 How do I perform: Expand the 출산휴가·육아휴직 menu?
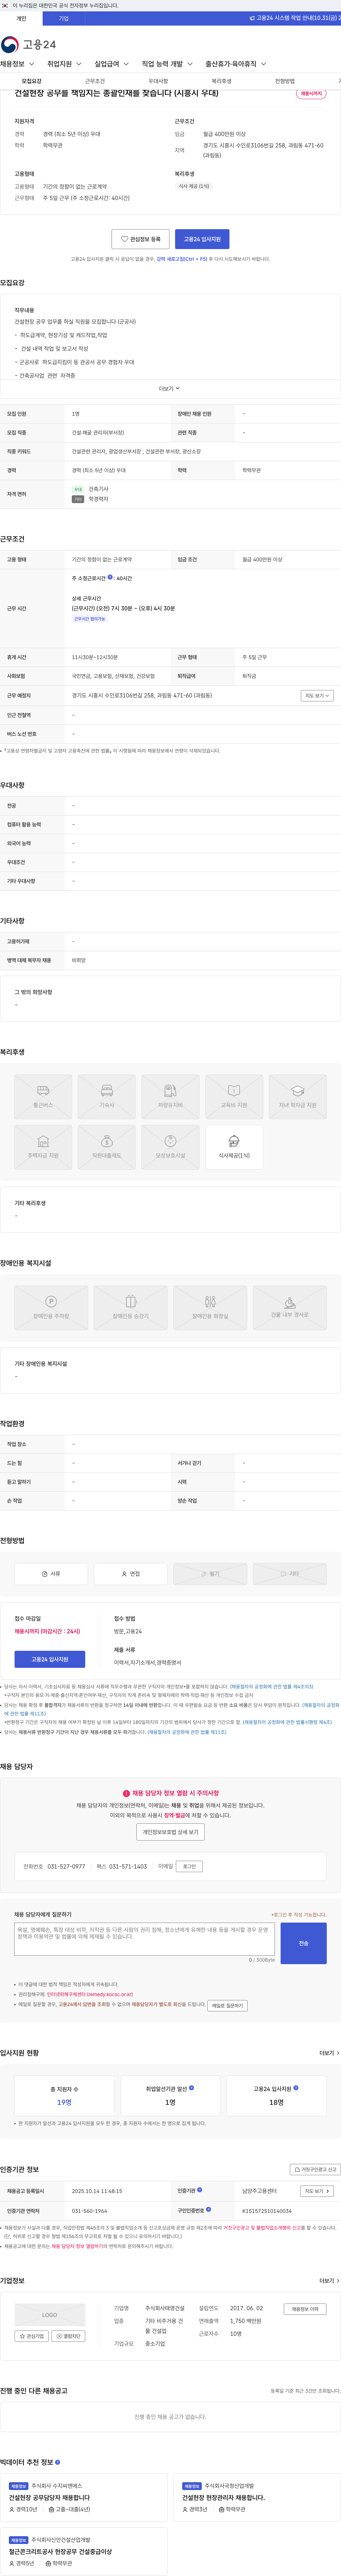tap(235, 64)
